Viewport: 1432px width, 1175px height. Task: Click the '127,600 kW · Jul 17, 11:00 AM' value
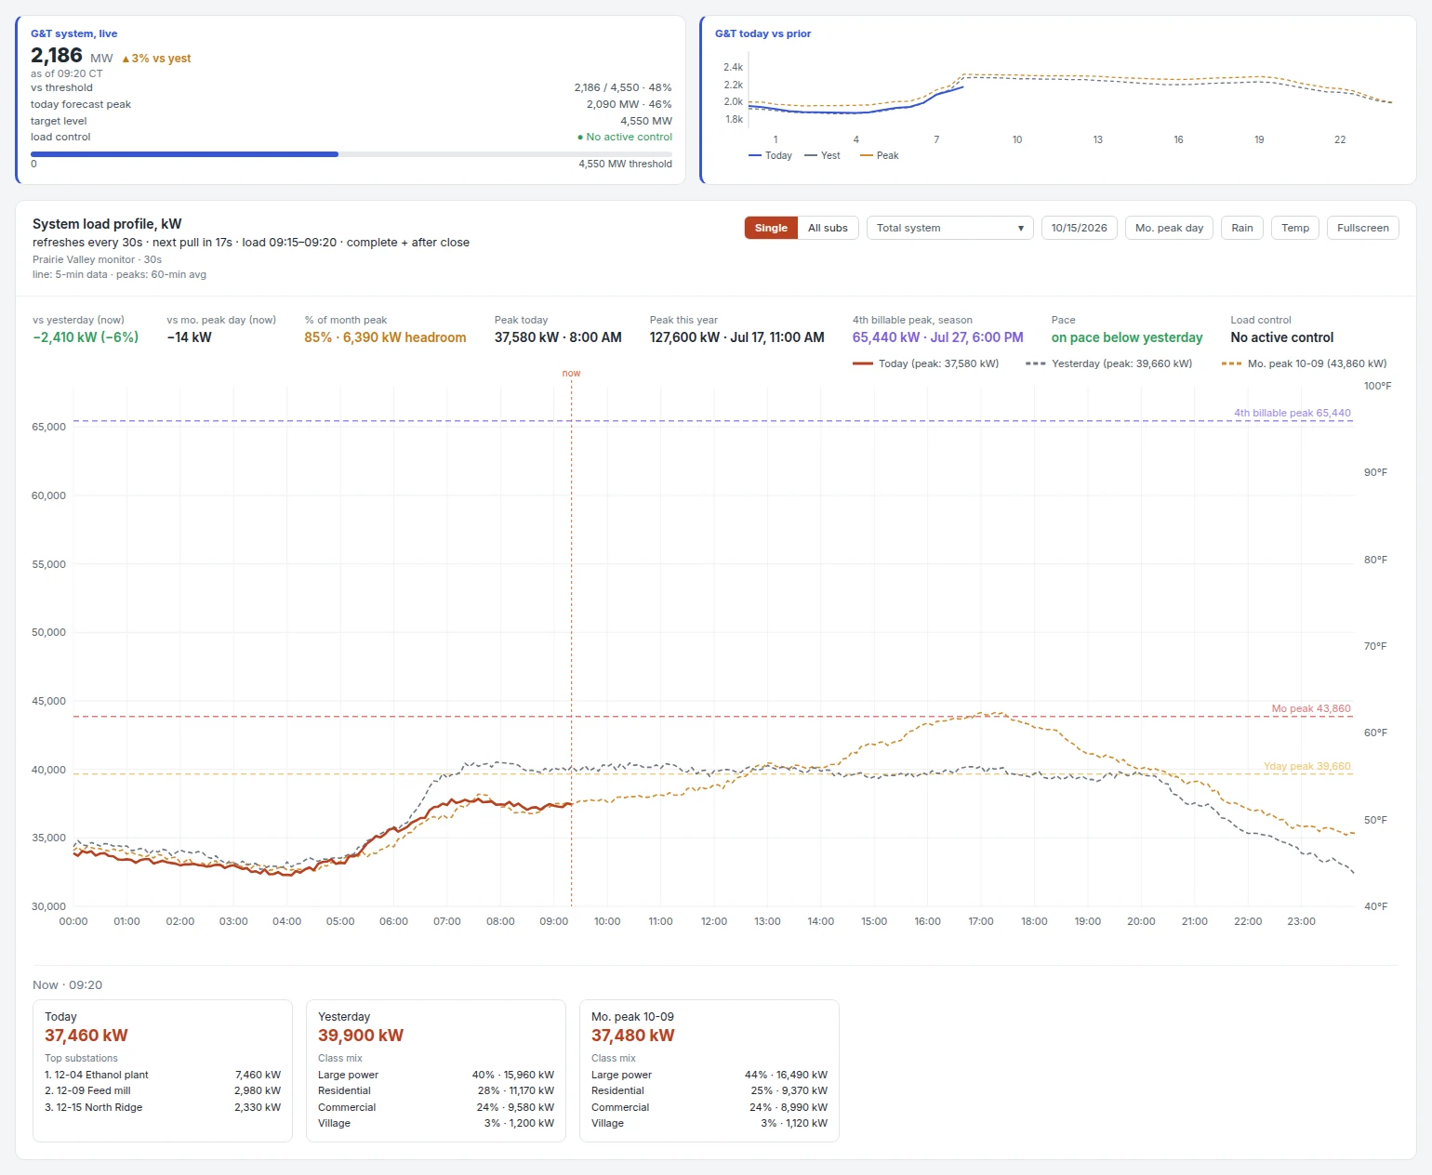[x=737, y=337]
